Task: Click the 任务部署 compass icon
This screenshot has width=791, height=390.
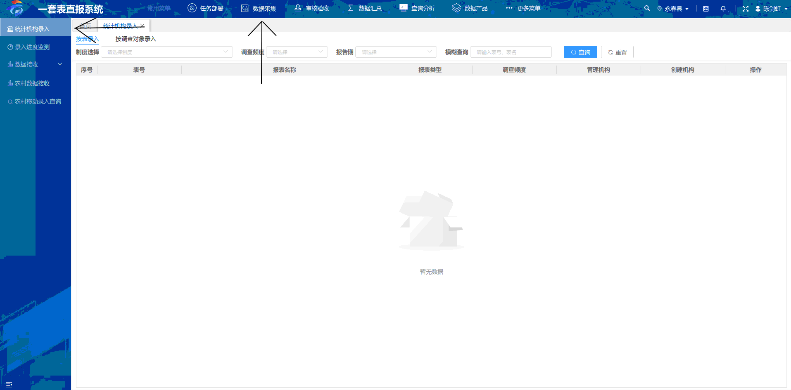Action: point(192,8)
